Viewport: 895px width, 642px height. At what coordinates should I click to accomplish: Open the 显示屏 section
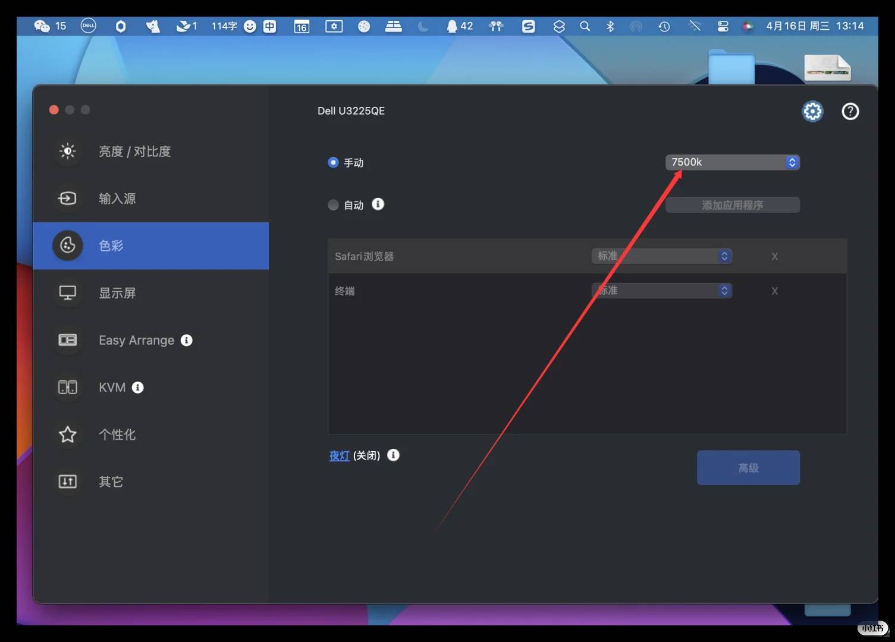click(x=117, y=293)
